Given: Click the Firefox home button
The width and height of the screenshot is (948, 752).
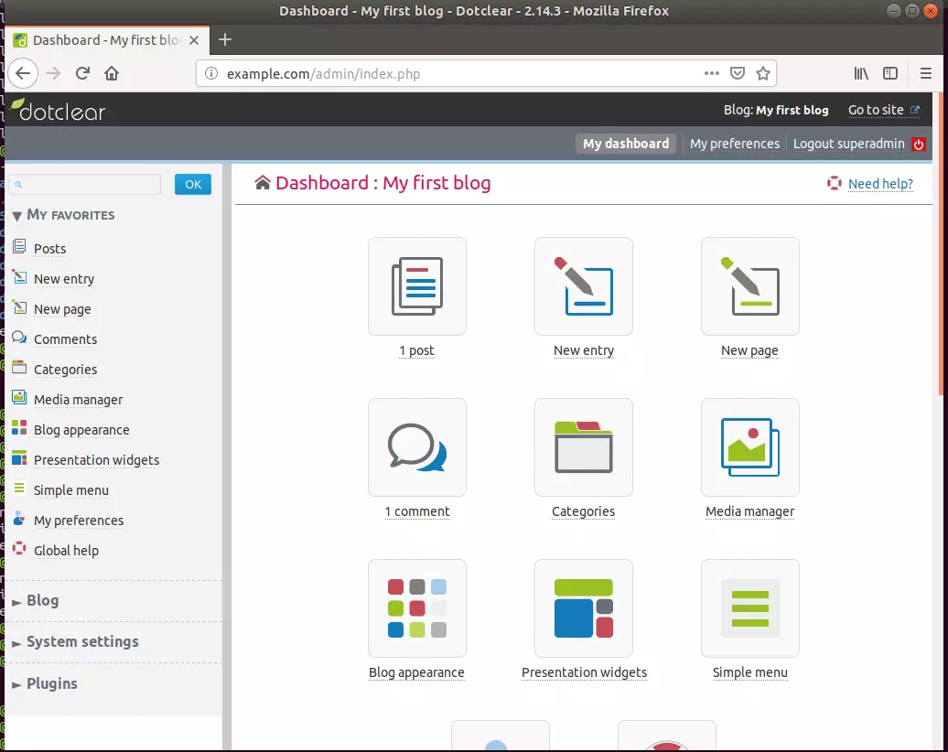Looking at the screenshot, I should coord(112,74).
